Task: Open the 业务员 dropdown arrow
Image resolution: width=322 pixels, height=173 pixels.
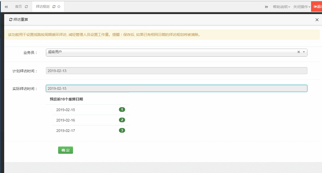Action: [304, 52]
